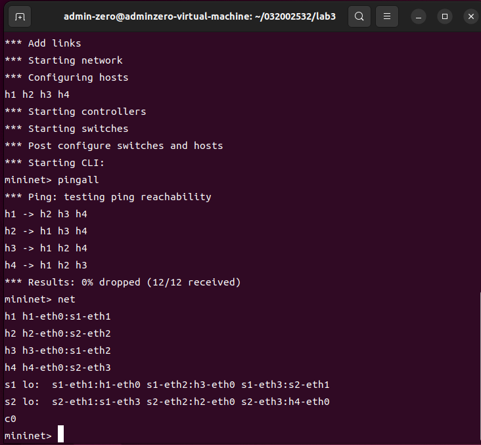This screenshot has width=481, height=445.
Task: Click 'Post configure switches and hosts' line
Action: click(x=114, y=146)
